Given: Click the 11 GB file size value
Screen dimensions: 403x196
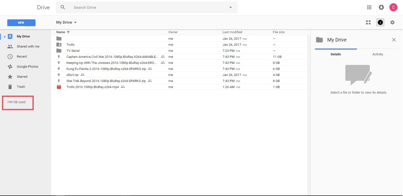Looking at the screenshot, I should pyautogui.click(x=277, y=57).
